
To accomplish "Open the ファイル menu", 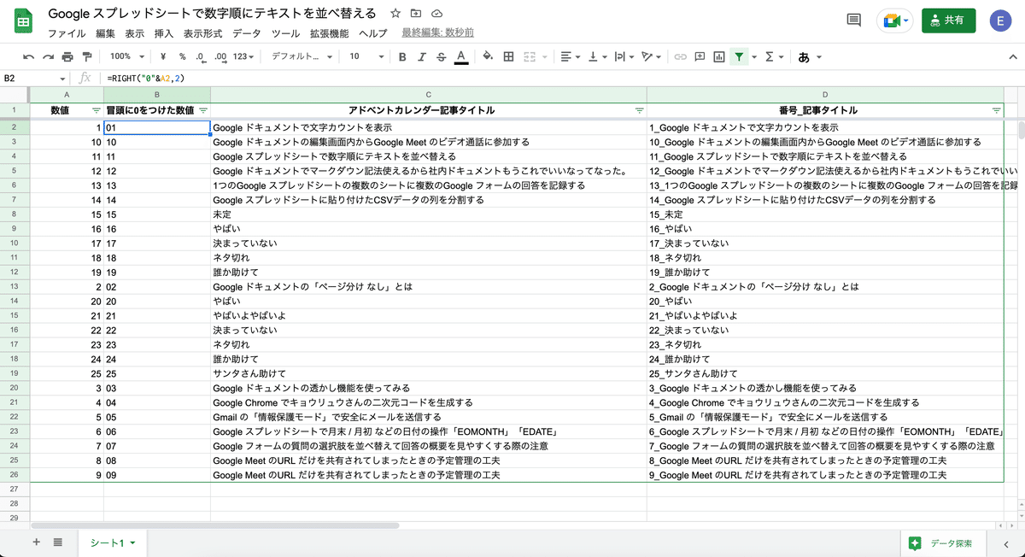I will click(x=67, y=33).
